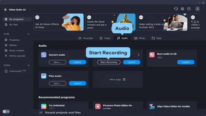
Task: Click the Burn audio to CD icon
Action: pos(152,55)
